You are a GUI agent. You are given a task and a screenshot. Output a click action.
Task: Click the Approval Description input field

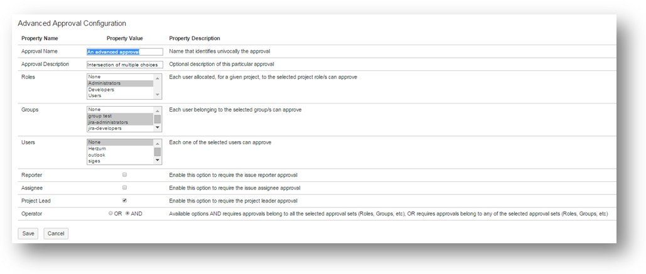point(124,65)
